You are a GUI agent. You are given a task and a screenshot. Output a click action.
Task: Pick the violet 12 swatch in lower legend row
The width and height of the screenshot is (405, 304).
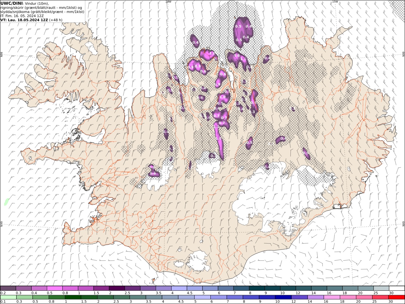point(299,297)
